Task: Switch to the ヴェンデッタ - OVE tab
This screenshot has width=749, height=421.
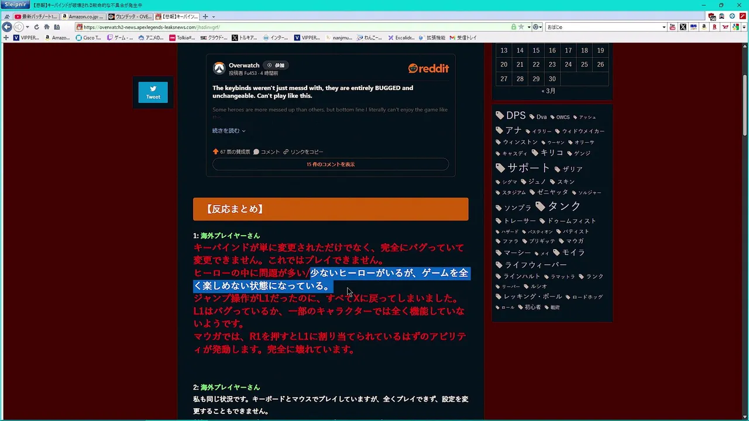Action: [x=130, y=16]
